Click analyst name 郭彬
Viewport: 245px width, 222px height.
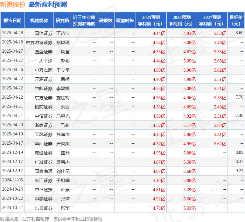[x=65, y=61]
